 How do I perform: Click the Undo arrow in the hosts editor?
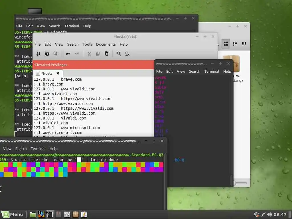click(x=68, y=54)
